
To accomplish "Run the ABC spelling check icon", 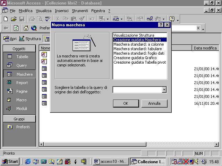I will pos(48,19).
